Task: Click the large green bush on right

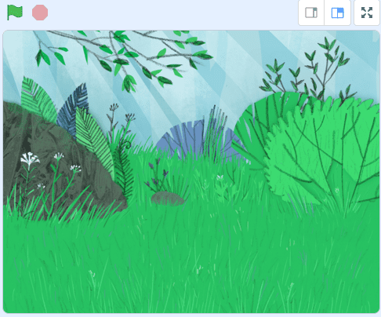Action: (x=308, y=151)
